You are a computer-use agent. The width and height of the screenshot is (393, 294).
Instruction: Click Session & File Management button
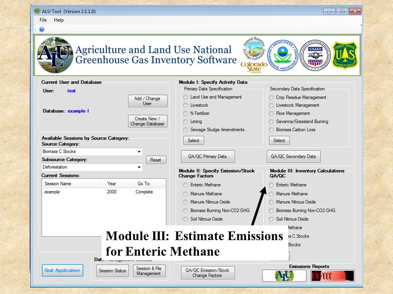(149, 271)
